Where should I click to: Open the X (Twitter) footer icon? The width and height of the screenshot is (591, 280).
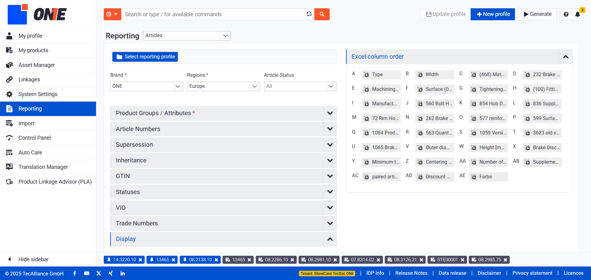[98, 273]
